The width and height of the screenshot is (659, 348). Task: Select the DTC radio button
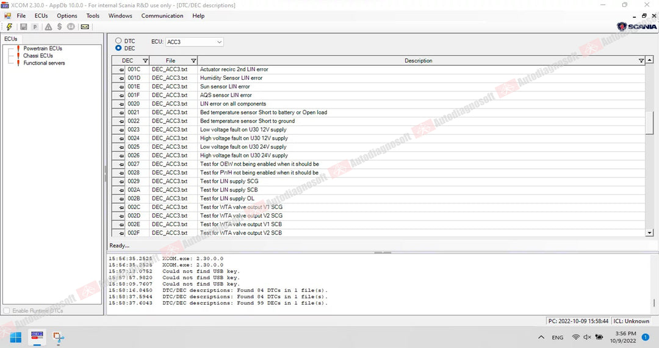(118, 41)
